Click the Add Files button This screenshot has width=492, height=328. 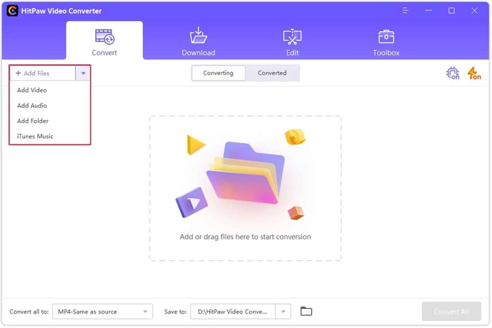43,73
